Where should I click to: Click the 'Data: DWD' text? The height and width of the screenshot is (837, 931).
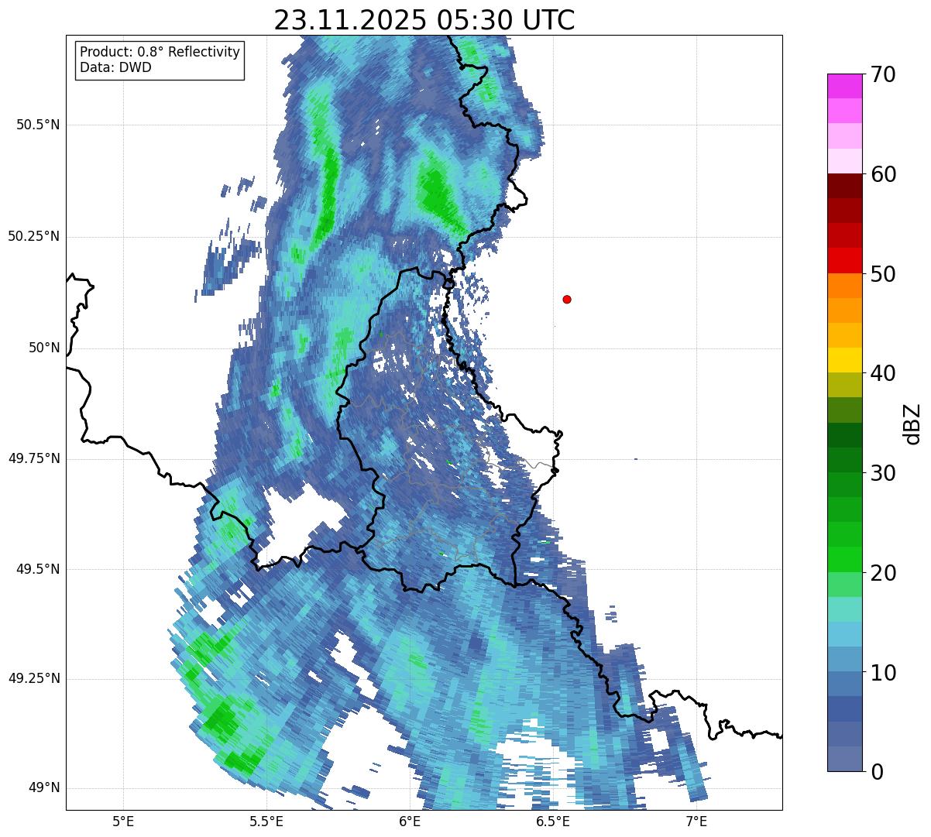(115, 67)
